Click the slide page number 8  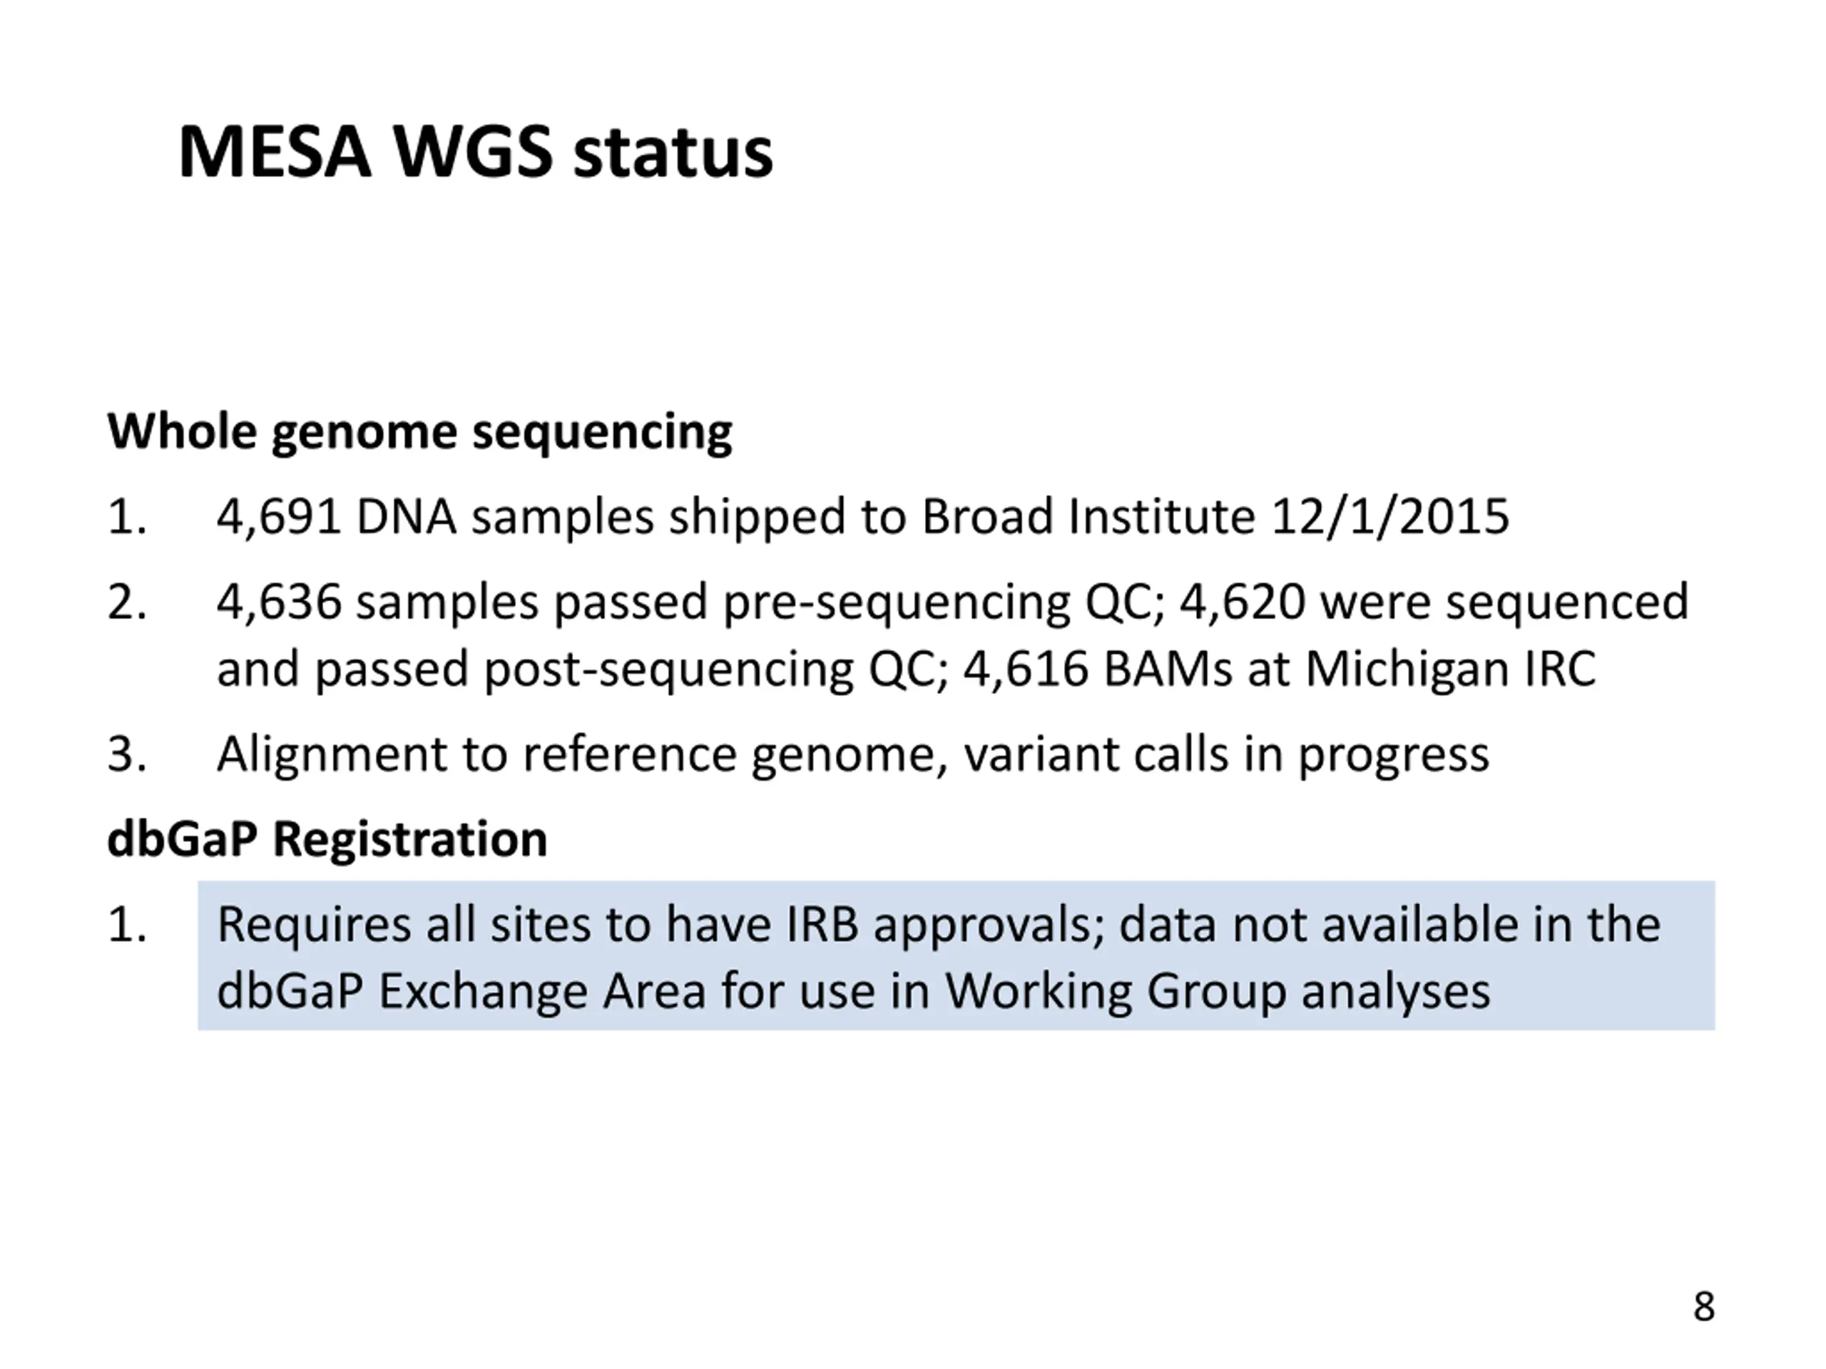click(1704, 1307)
